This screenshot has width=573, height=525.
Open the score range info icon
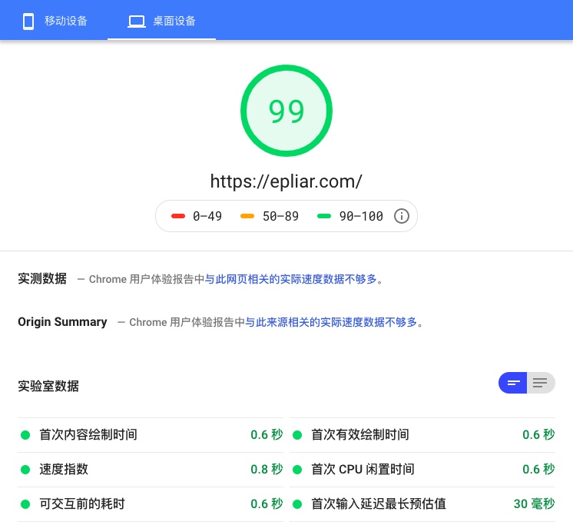click(401, 216)
